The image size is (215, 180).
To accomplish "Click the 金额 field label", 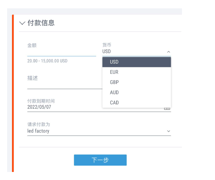I will point(32,45).
